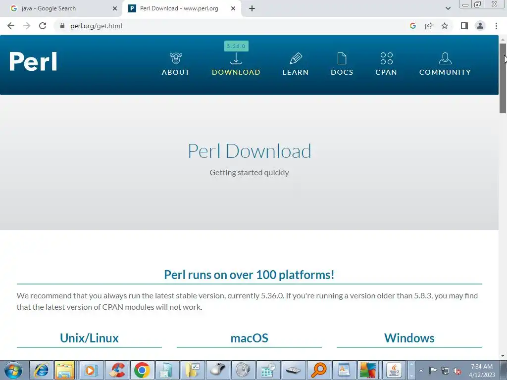Click the Windows section heading
507x380 pixels.
409,338
